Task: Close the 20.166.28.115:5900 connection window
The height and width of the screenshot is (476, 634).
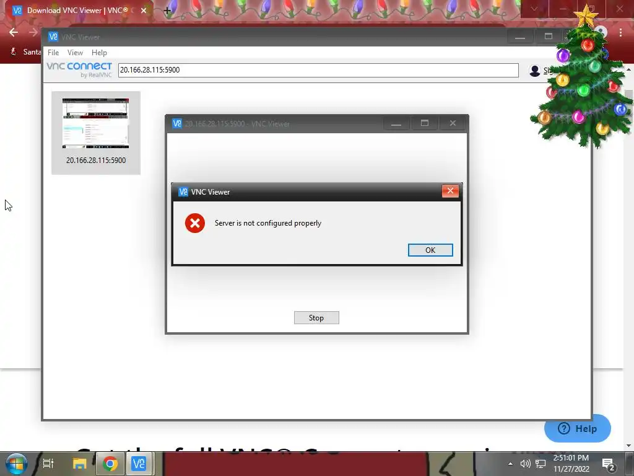Action: click(453, 123)
